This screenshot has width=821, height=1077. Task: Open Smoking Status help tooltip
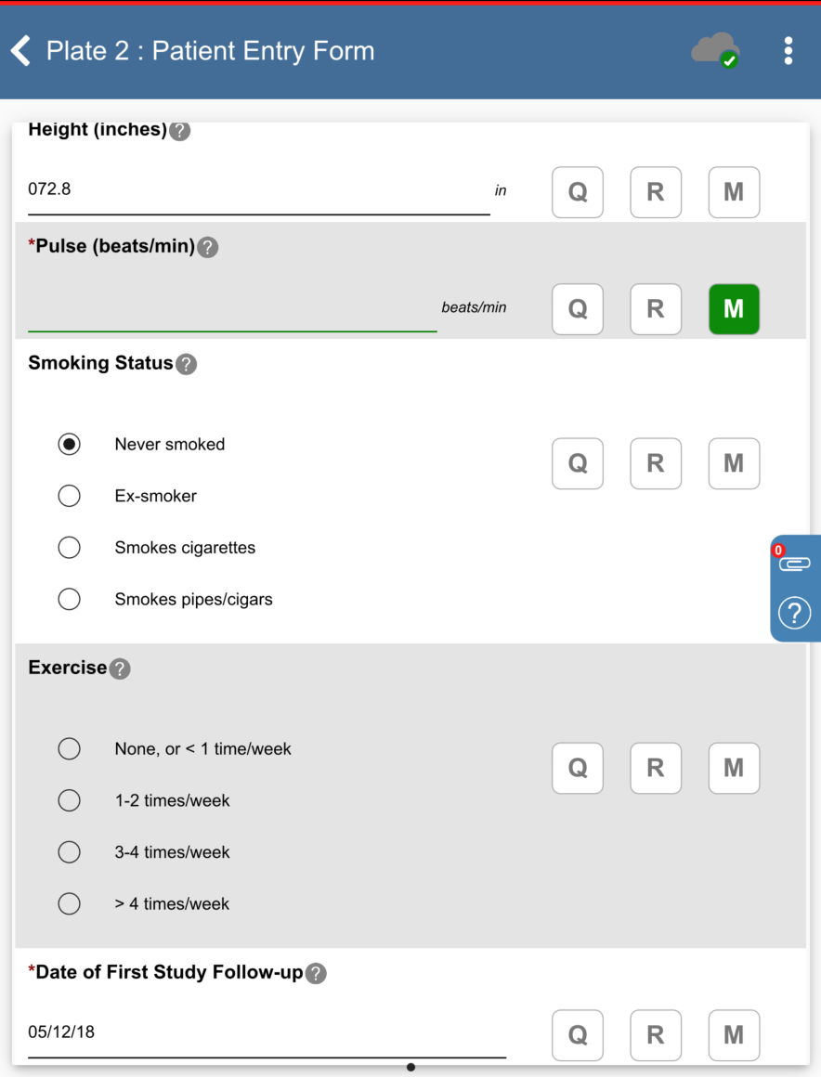(x=186, y=364)
